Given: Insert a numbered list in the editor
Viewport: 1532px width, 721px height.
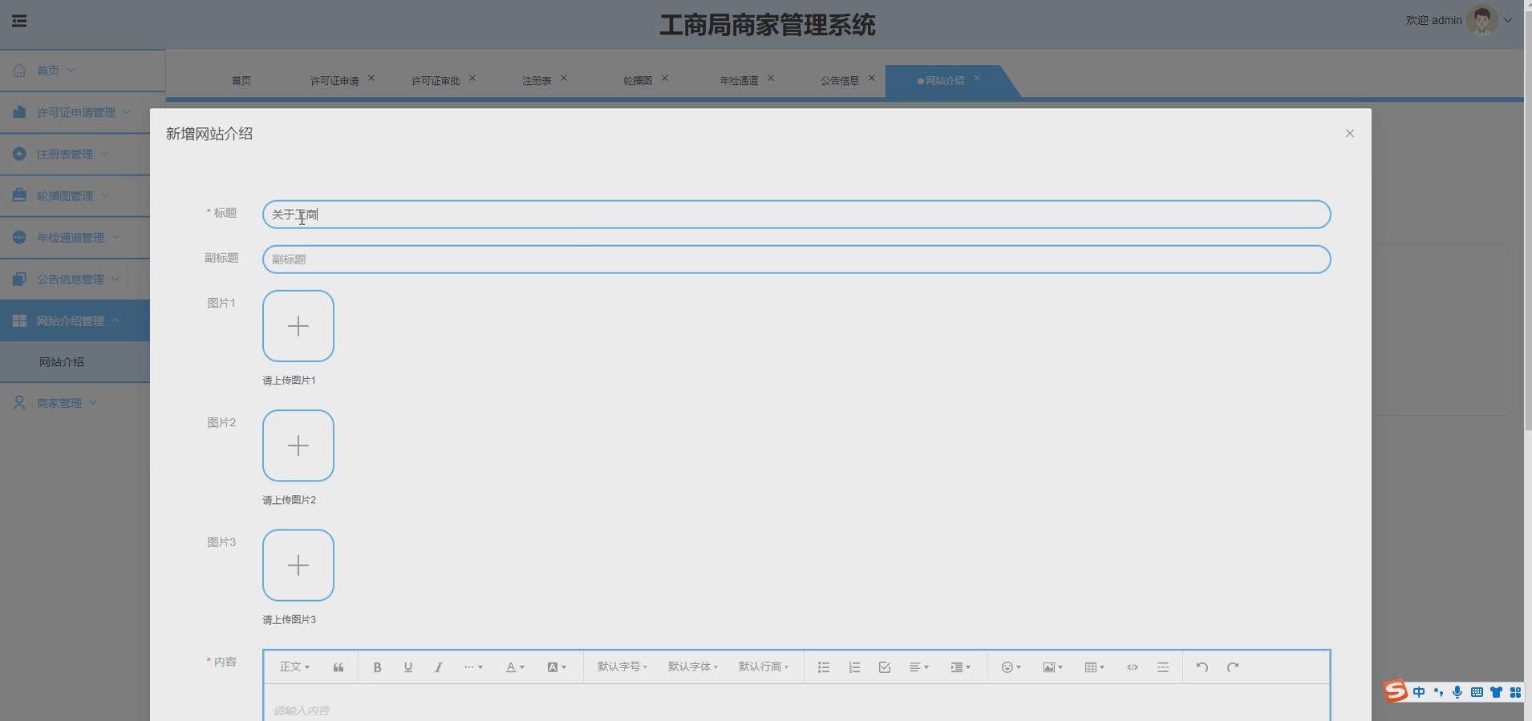Looking at the screenshot, I should [853, 667].
